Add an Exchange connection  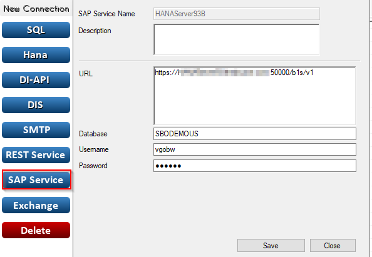click(36, 205)
